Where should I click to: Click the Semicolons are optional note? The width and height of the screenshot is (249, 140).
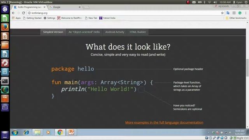pos(188,109)
